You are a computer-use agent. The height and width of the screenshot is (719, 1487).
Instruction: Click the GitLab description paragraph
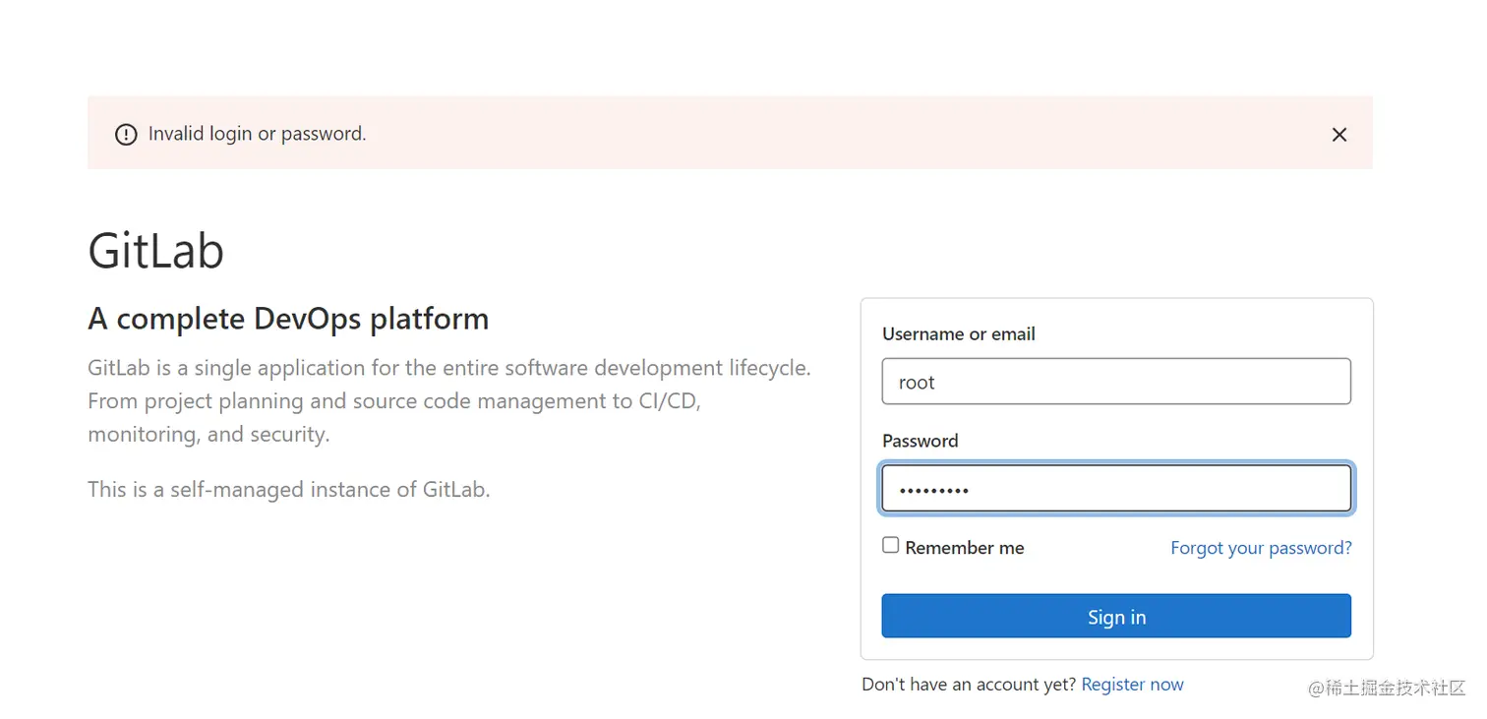(x=448, y=401)
